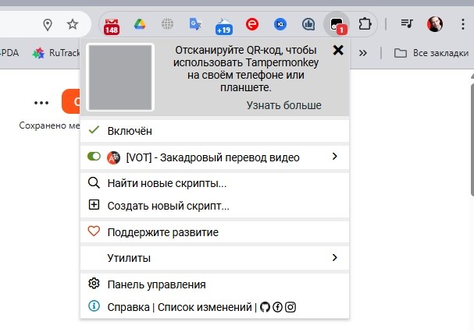Click 'Поддержите развитие' menu item
The width and height of the screenshot is (474, 332).
[x=215, y=232]
